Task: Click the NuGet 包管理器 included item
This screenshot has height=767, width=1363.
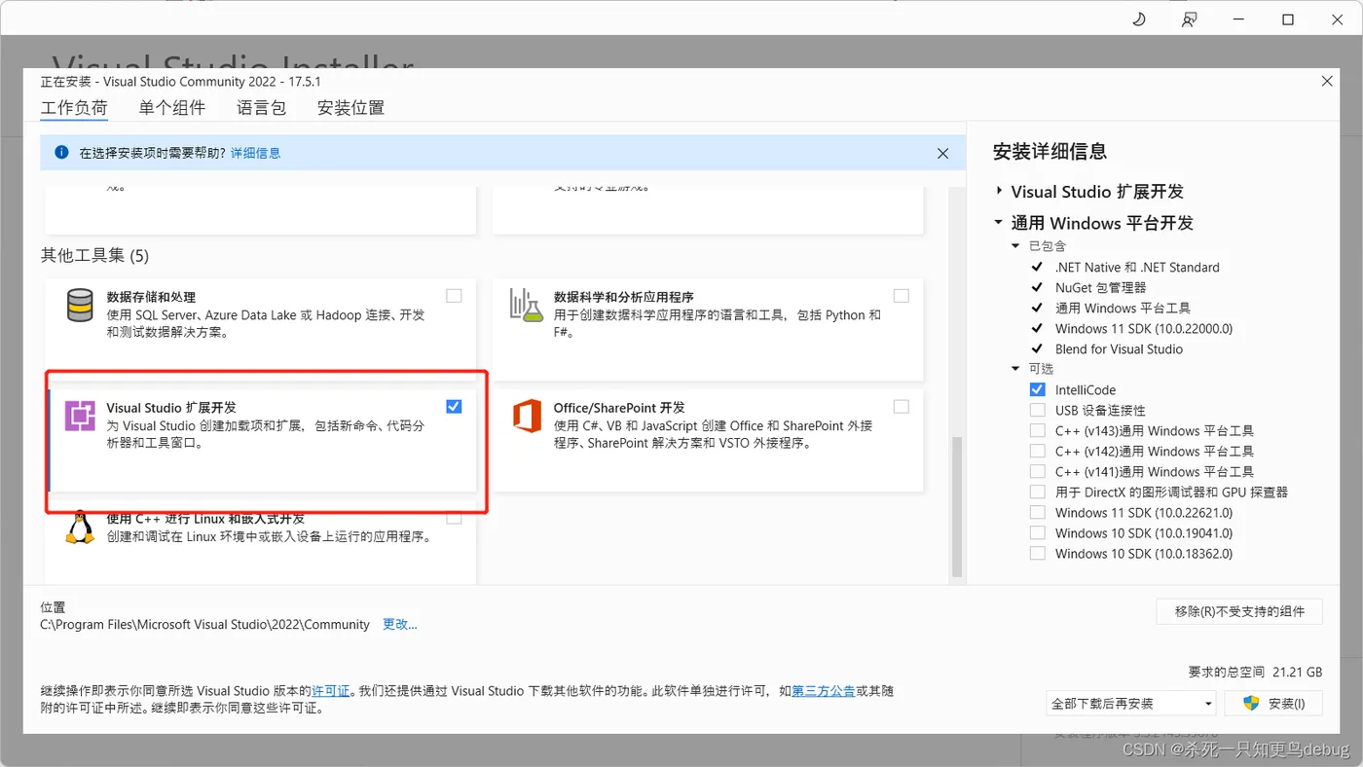Action: point(1101,287)
